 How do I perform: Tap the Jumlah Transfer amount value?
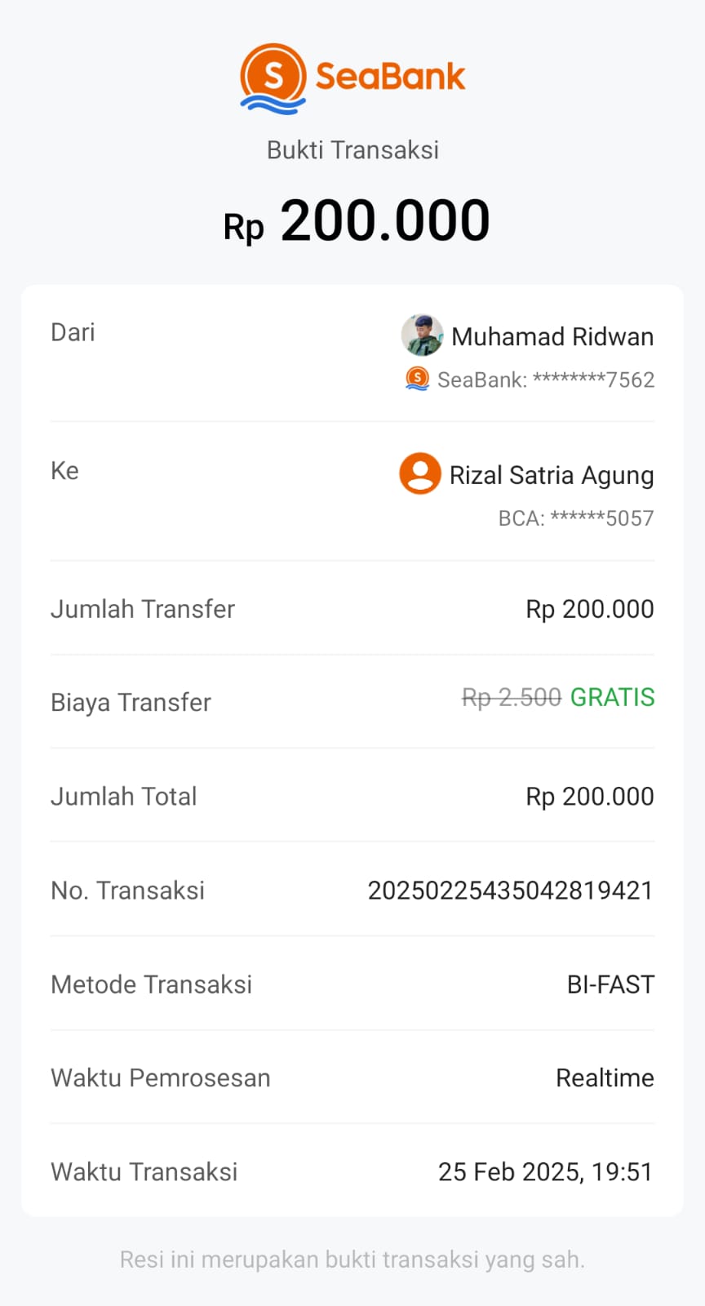point(589,609)
